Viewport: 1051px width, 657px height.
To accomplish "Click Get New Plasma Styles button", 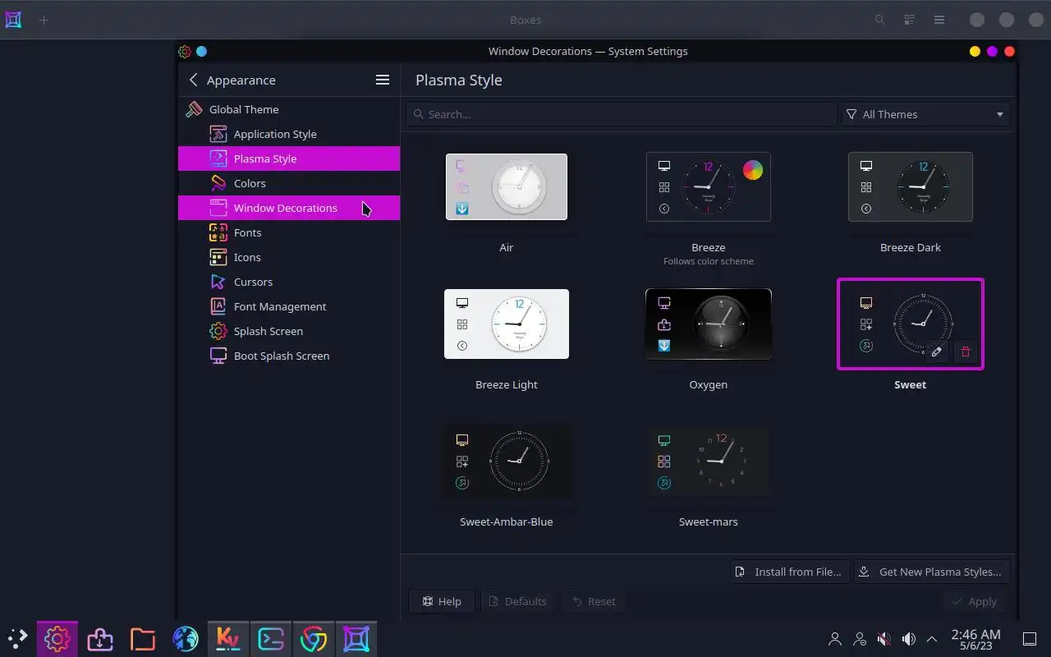I will (x=932, y=572).
